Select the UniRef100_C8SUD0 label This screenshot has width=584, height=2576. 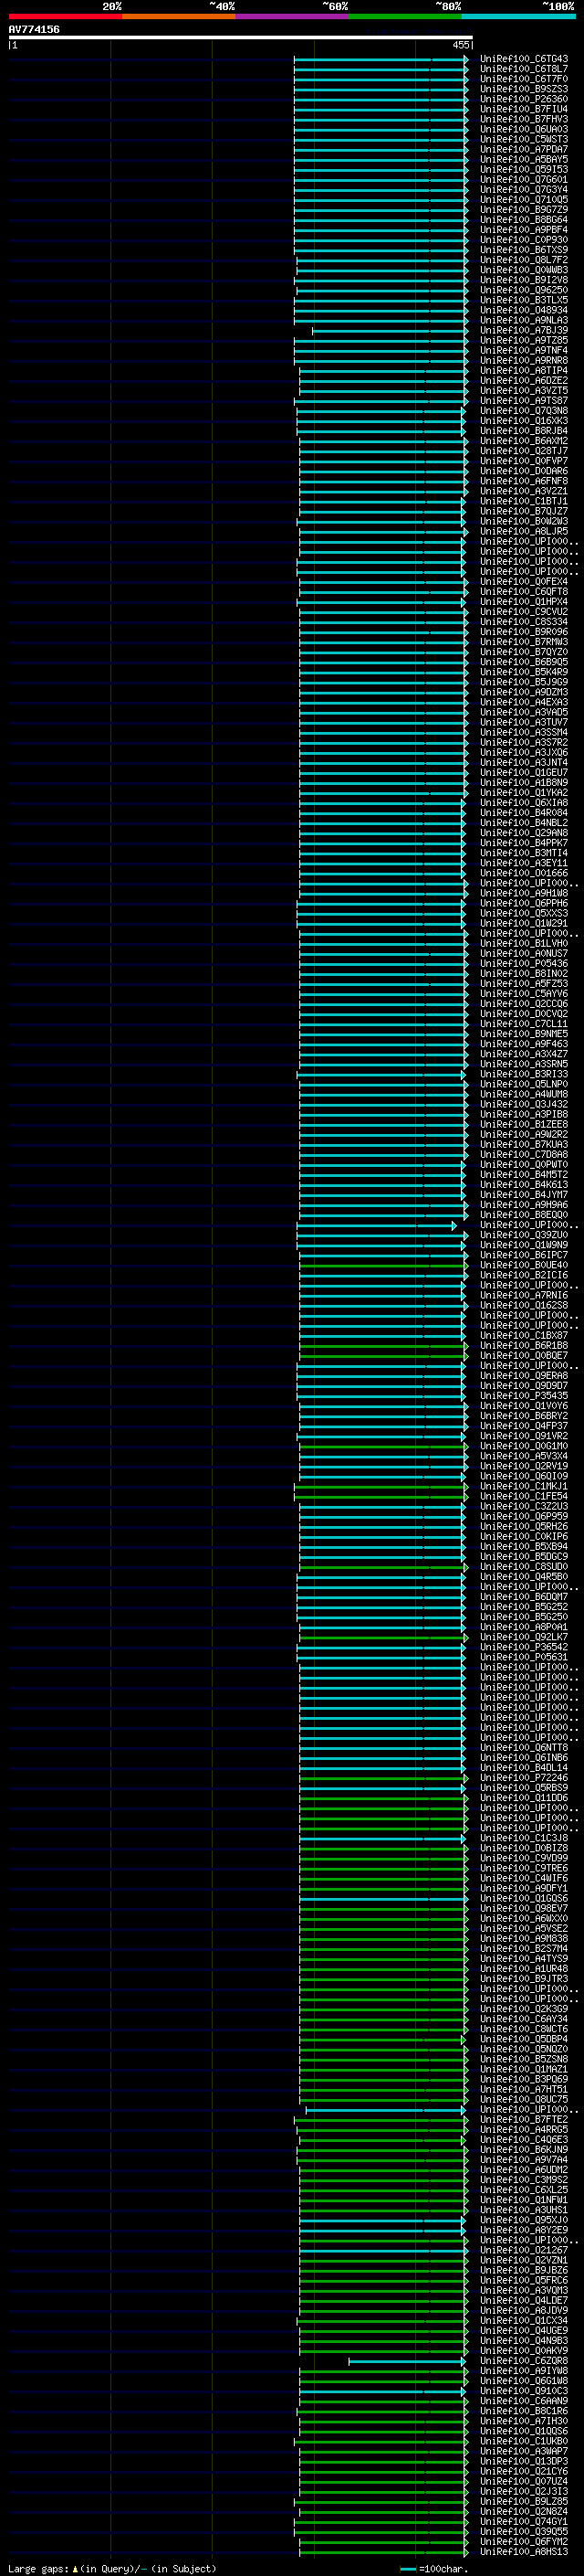click(524, 1567)
